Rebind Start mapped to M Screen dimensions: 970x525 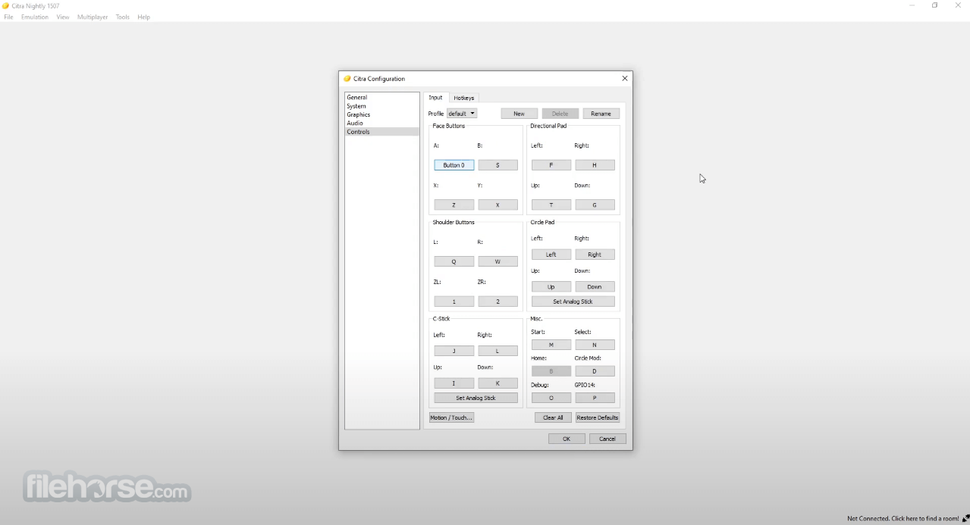[551, 345]
